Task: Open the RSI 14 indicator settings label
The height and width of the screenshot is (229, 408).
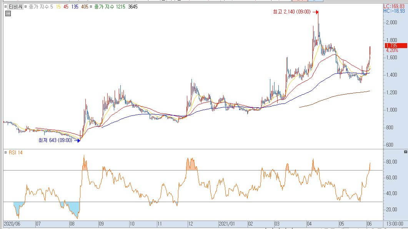Action: (16, 152)
